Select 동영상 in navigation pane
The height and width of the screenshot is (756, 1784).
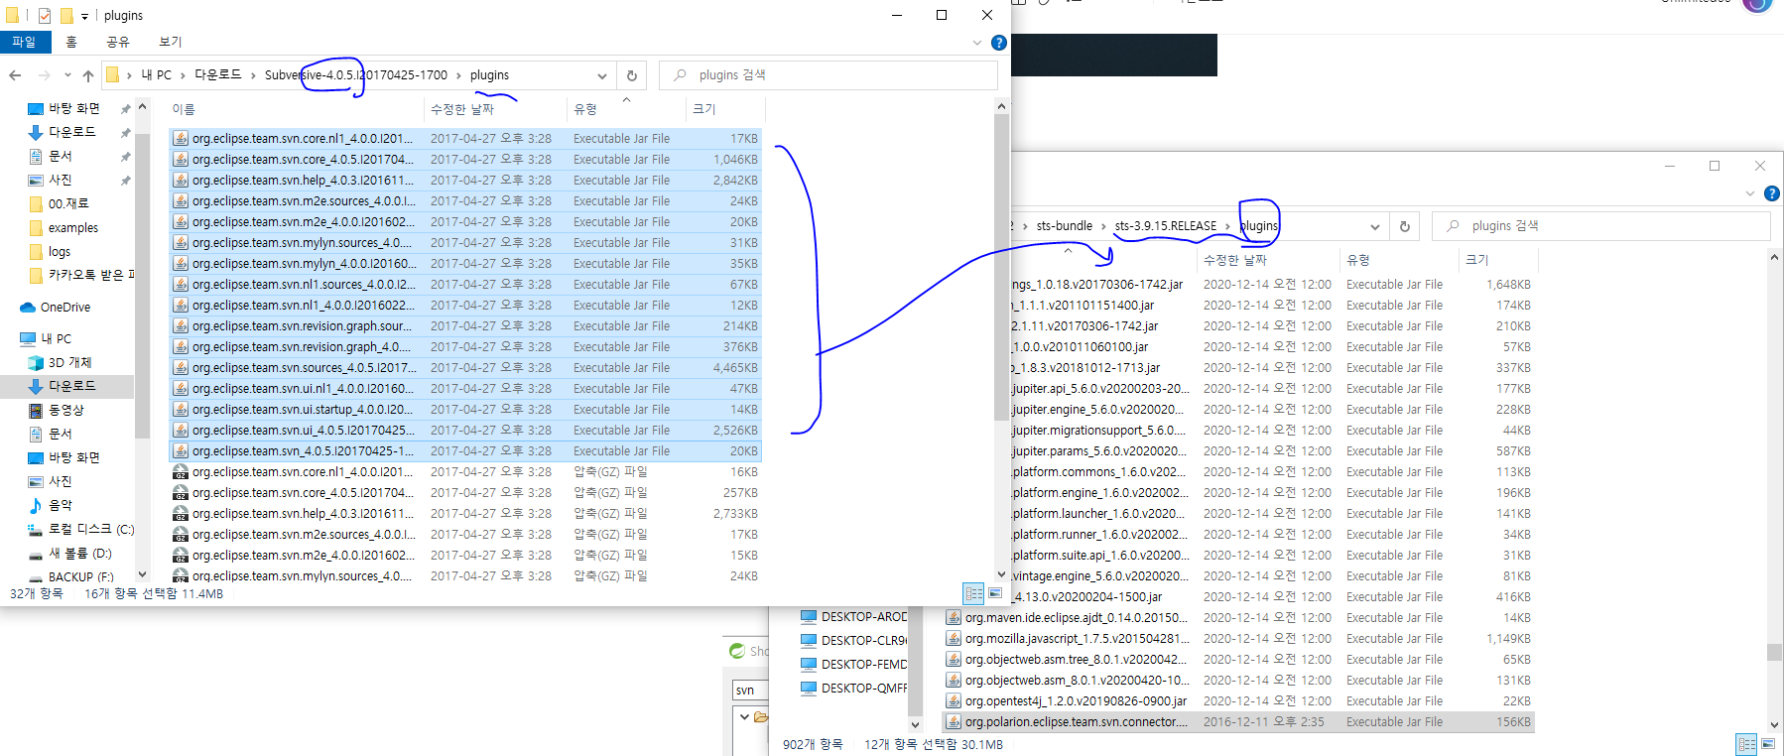(65, 410)
